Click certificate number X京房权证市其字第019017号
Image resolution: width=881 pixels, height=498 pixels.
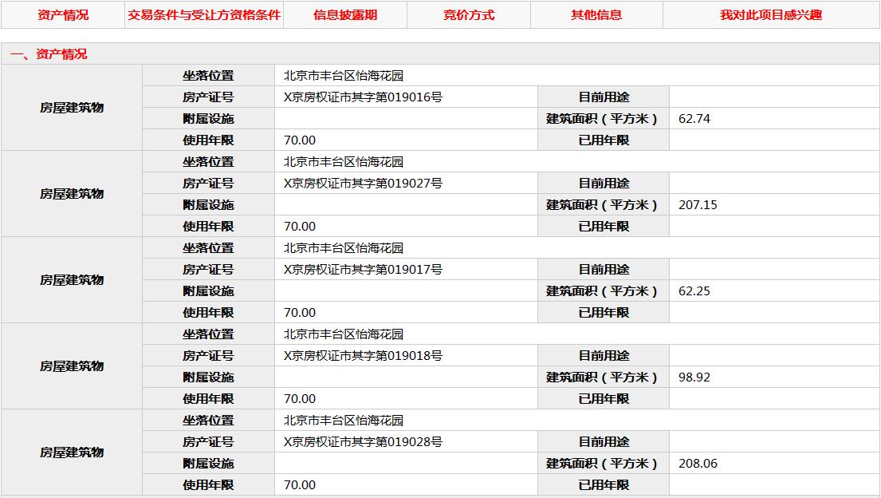click(363, 270)
